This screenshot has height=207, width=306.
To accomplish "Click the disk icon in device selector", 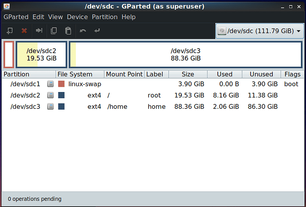I will (x=222, y=31).
